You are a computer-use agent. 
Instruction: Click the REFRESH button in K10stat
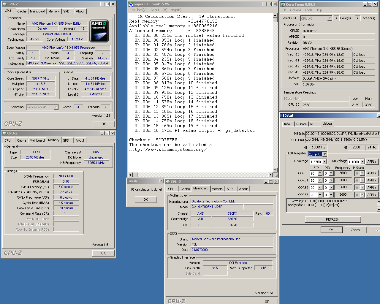(x=333, y=219)
